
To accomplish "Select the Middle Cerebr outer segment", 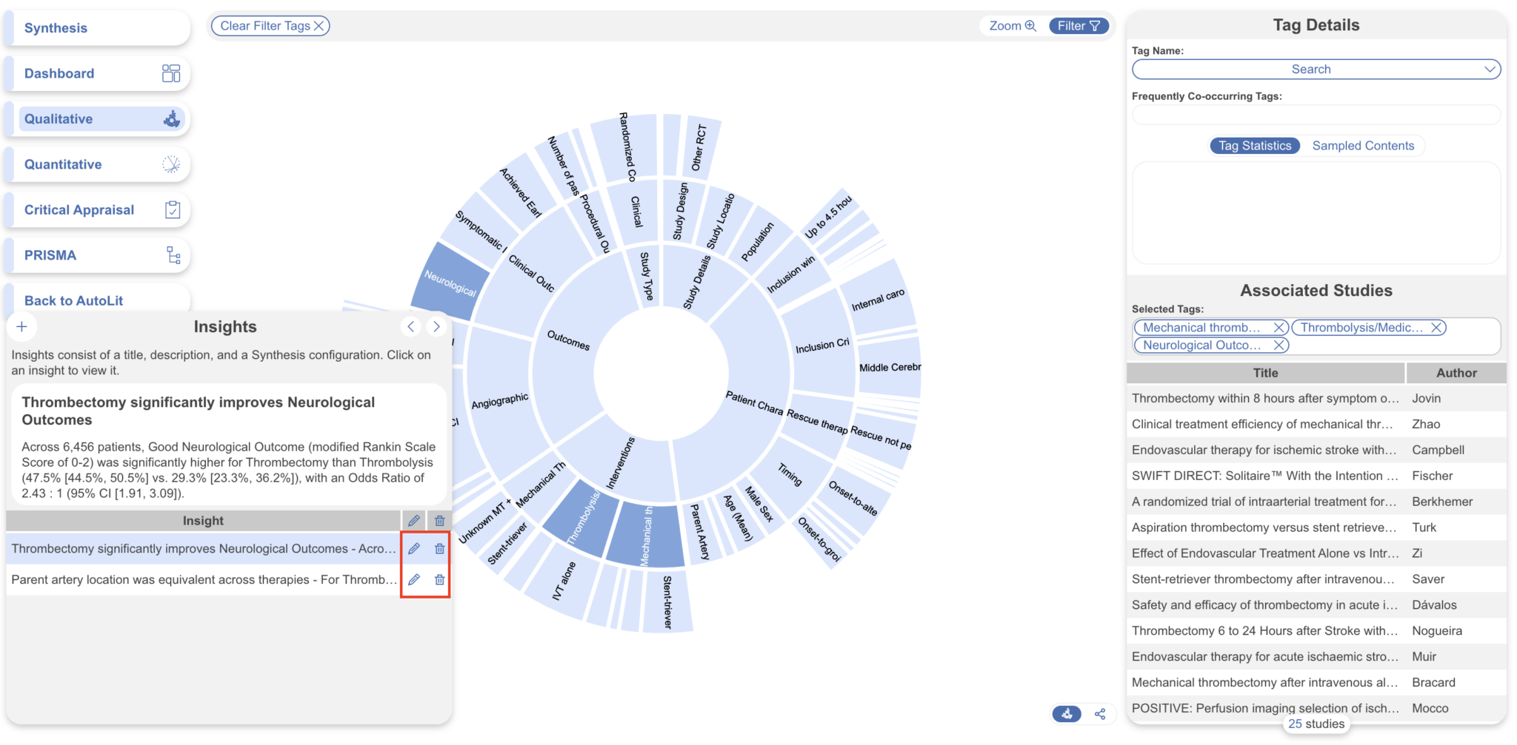I will (889, 368).
